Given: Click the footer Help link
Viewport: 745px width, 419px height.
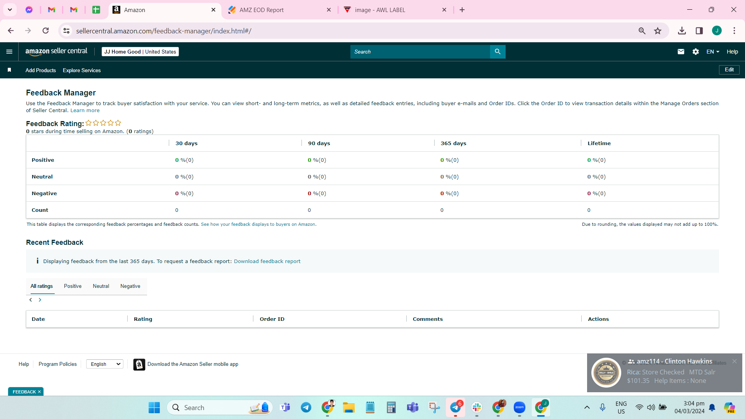Looking at the screenshot, I should 24,364.
